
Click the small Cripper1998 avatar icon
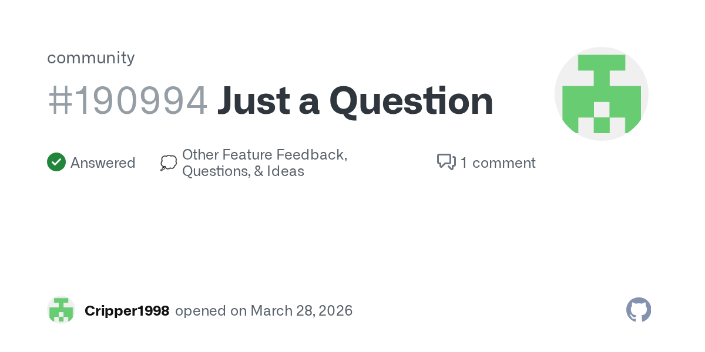pos(61,310)
